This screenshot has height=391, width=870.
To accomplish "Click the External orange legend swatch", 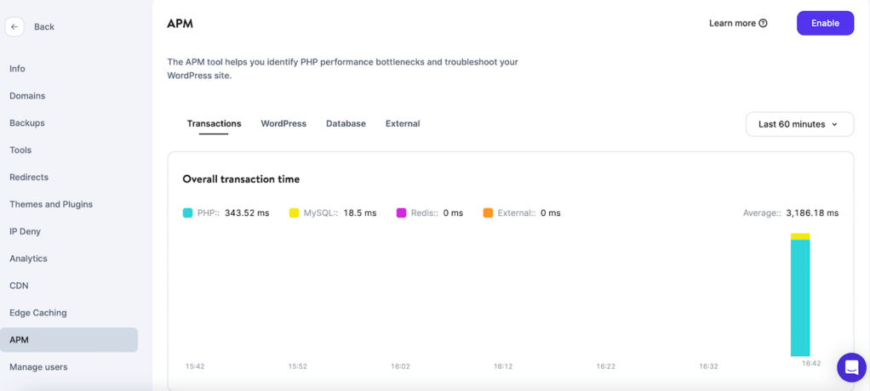I will coord(488,212).
